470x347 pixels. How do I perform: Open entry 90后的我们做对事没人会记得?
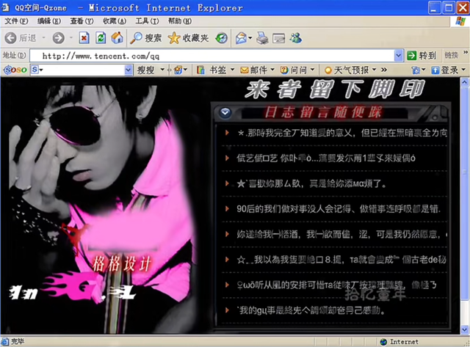pyautogui.click(x=337, y=208)
